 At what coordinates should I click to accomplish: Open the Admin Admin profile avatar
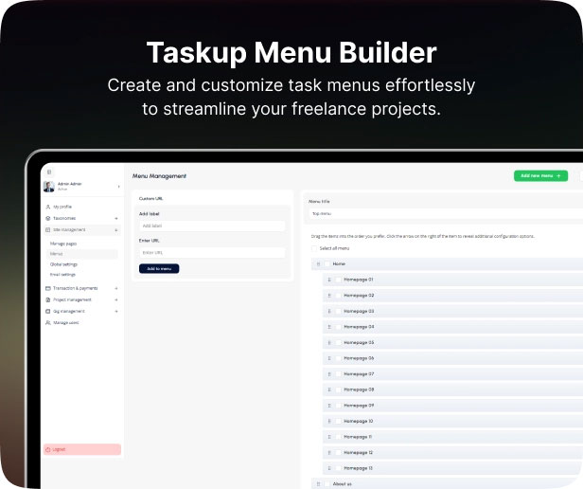tap(49, 186)
